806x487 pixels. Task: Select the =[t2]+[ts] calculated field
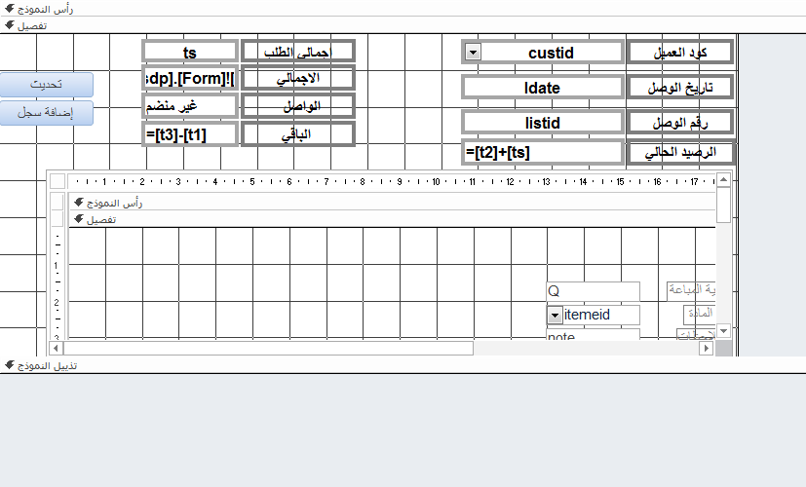point(542,153)
